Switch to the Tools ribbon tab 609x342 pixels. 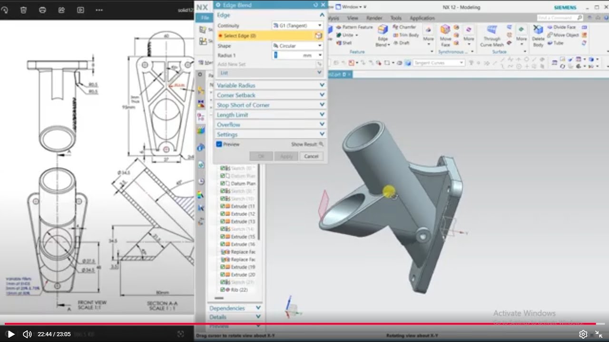tap(396, 18)
